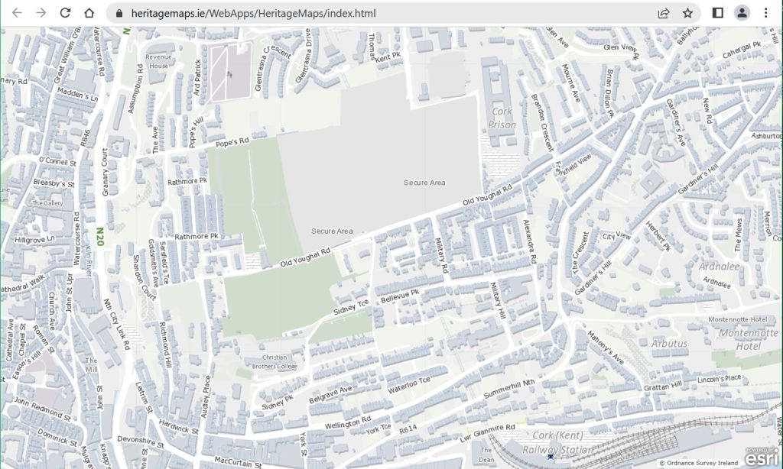Screen dimensions: 783x469
Task: Open the user profile menu
Action: [x=742, y=13]
